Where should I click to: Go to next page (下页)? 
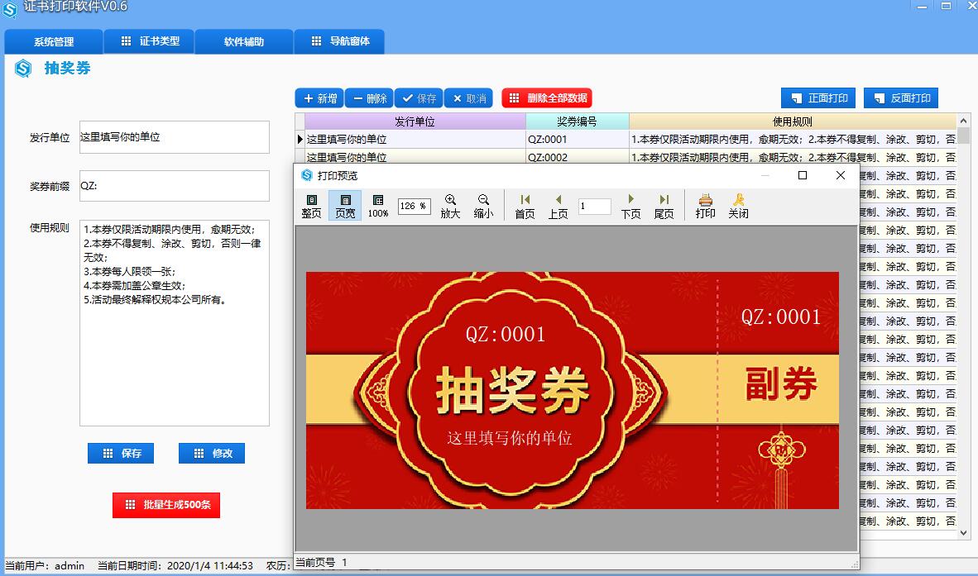pyautogui.click(x=630, y=206)
